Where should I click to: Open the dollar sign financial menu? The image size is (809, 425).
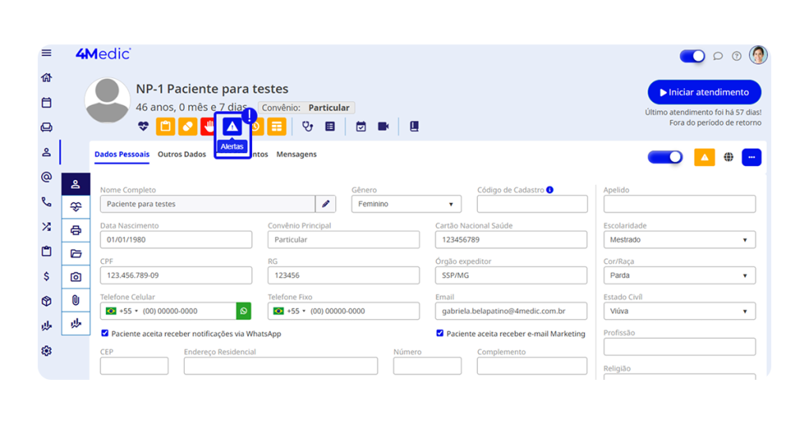[47, 276]
